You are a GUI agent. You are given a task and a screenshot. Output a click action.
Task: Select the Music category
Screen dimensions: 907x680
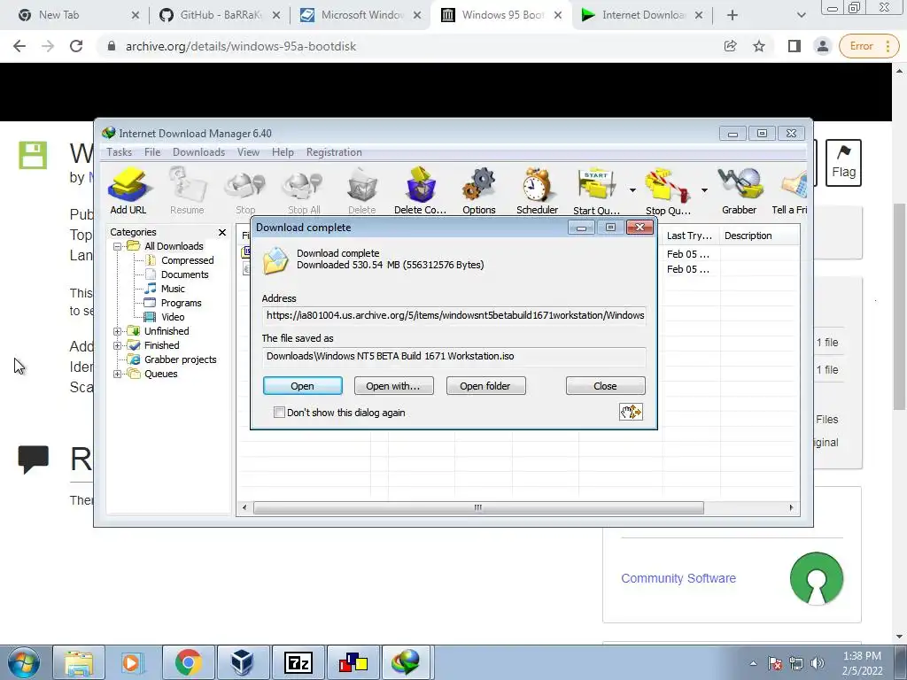coord(173,289)
